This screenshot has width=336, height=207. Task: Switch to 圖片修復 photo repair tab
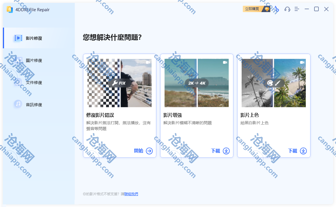click(34, 60)
